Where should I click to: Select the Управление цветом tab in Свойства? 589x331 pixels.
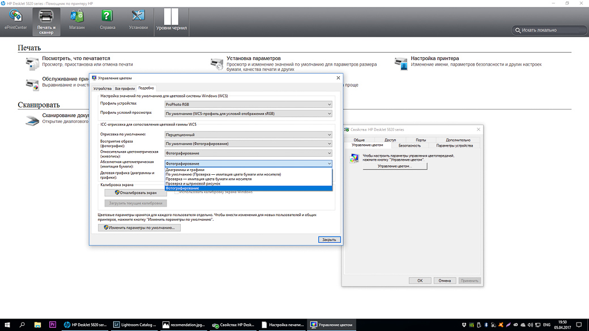[x=368, y=145]
